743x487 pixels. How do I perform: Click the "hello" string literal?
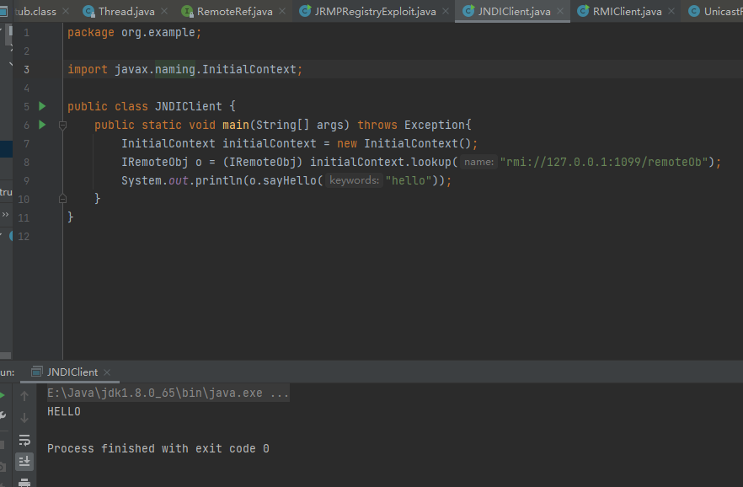pos(408,180)
